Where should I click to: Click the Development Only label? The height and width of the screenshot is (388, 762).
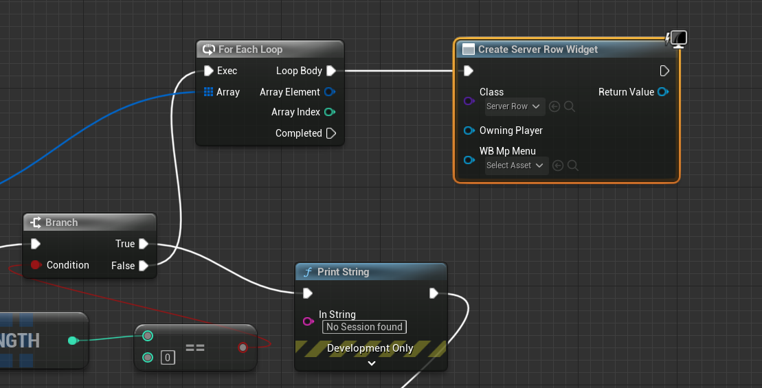pos(370,348)
